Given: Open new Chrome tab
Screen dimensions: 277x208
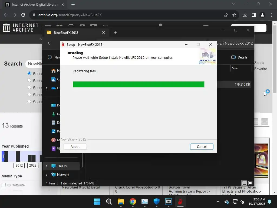Looking at the screenshot, I should pyautogui.click(x=73, y=5).
